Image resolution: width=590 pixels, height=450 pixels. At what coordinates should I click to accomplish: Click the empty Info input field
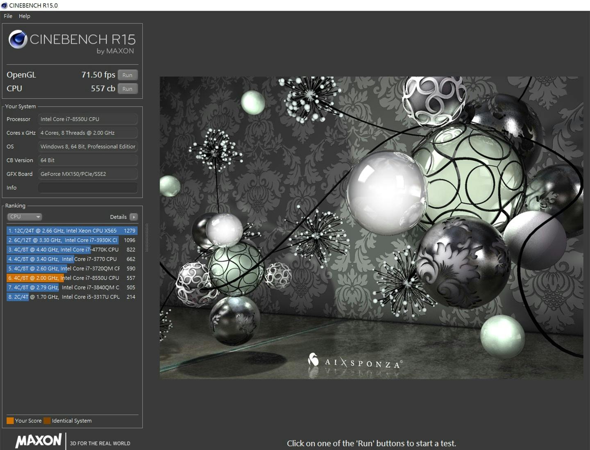pyautogui.click(x=88, y=188)
